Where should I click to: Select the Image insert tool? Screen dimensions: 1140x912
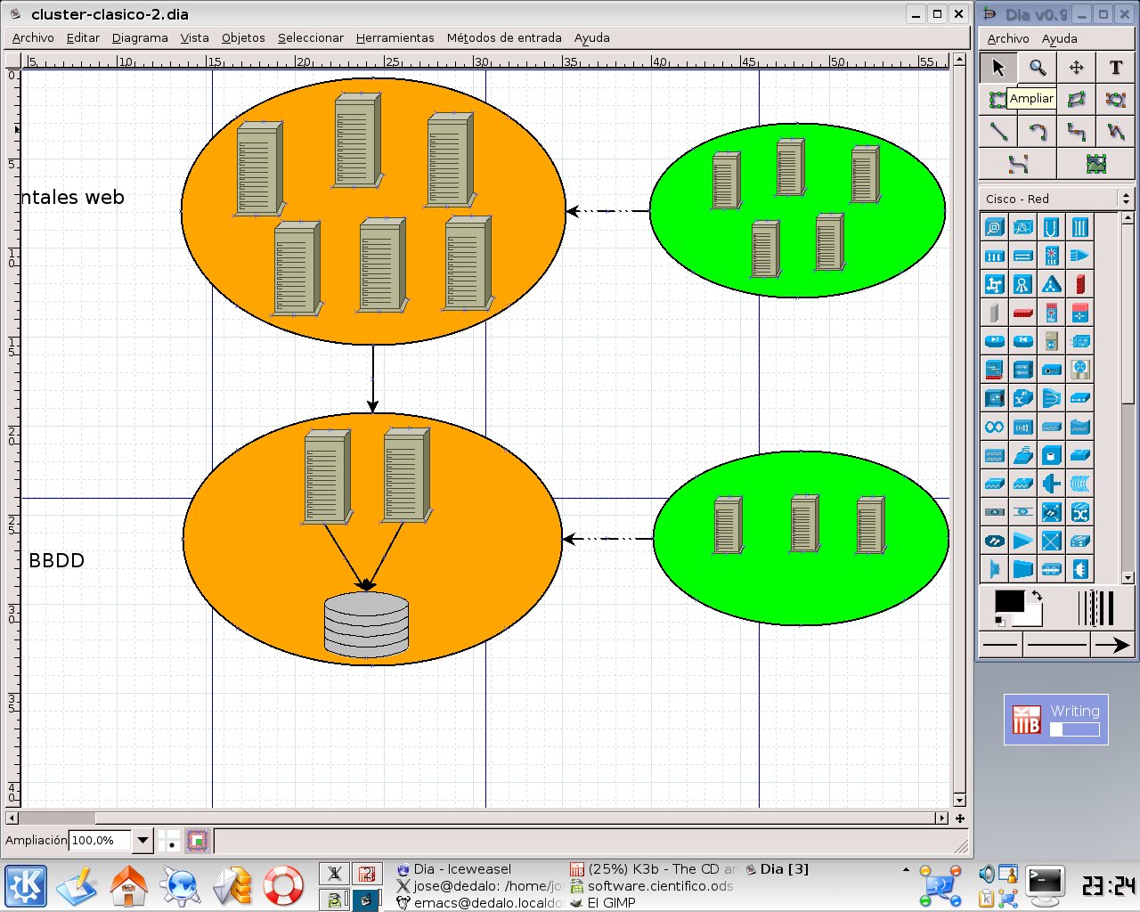1095,164
